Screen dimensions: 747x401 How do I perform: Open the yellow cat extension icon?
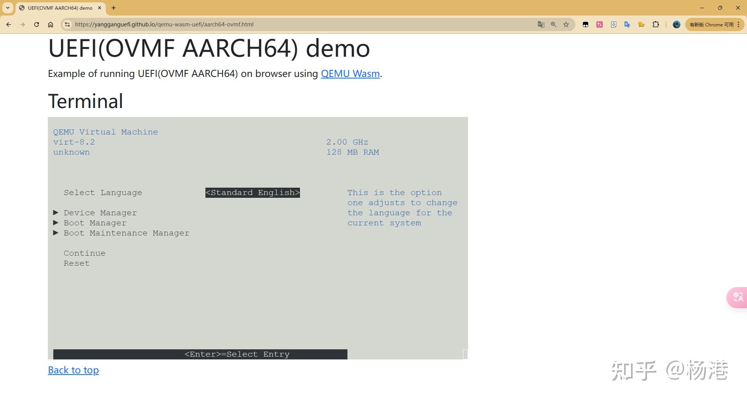pyautogui.click(x=642, y=24)
